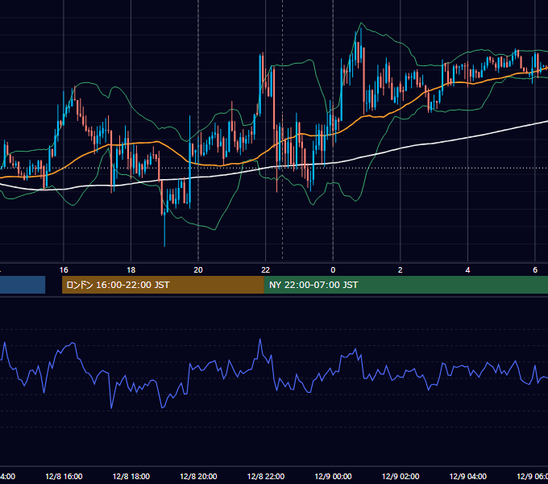Select the "20" hour label on upper axis
The image size is (548, 484).
[x=198, y=270]
